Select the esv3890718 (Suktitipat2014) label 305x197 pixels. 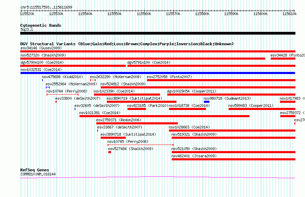pos(128,134)
